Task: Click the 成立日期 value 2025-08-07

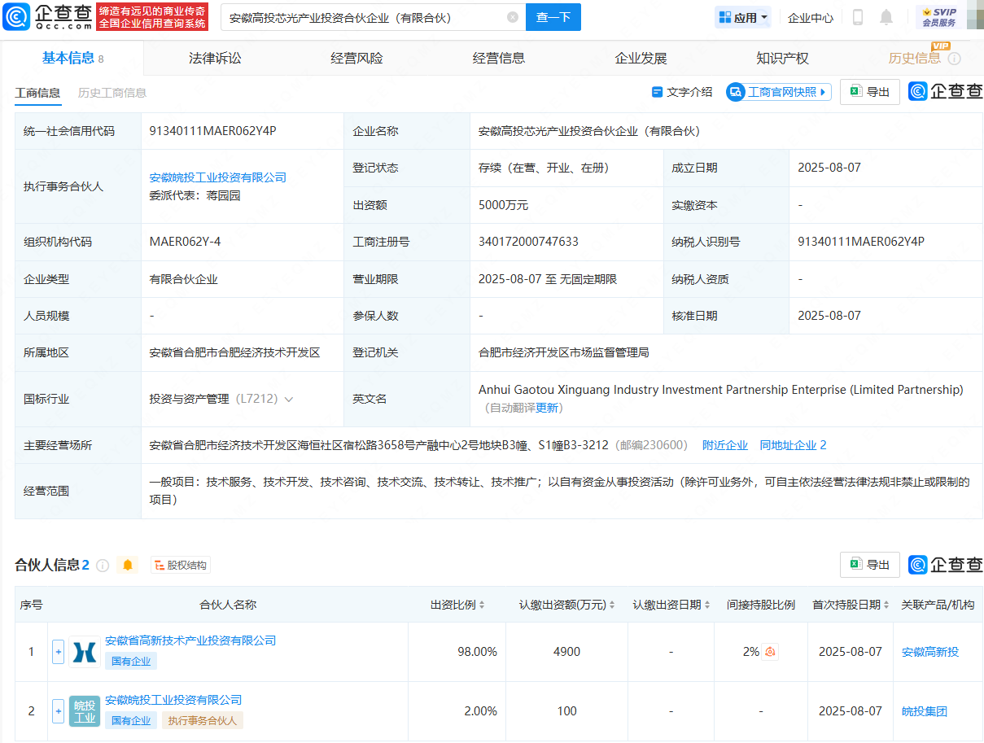Action: tap(829, 168)
